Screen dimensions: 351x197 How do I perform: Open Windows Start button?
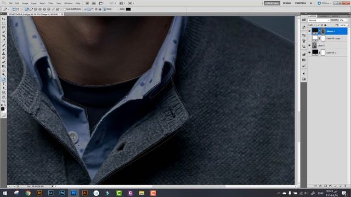click(5, 193)
